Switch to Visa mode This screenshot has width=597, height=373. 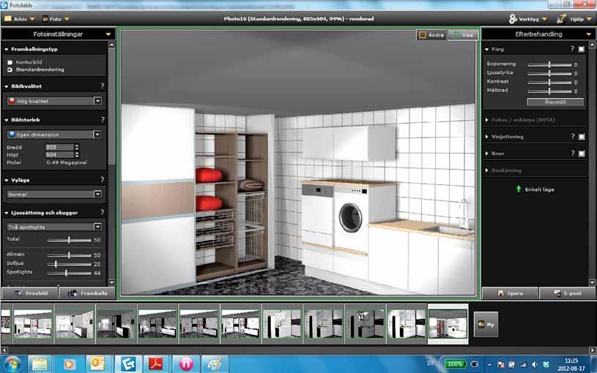(463, 34)
